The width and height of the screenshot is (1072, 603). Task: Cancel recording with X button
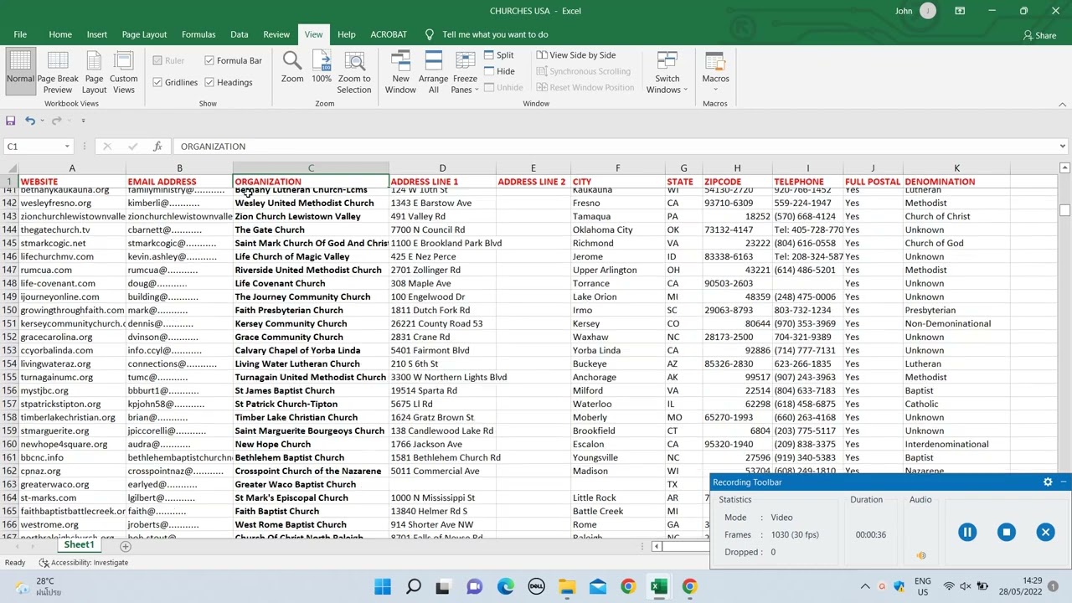point(1045,533)
